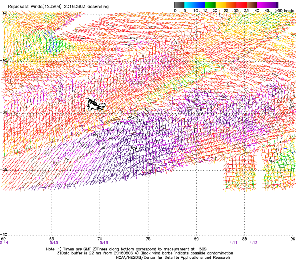Click the '4:11' pass time label
The height and width of the screenshot is (260, 296).
[x=234, y=243]
